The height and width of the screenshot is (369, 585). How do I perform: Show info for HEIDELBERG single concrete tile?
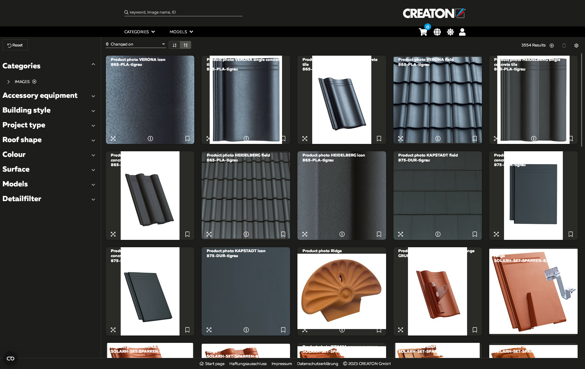click(x=534, y=139)
